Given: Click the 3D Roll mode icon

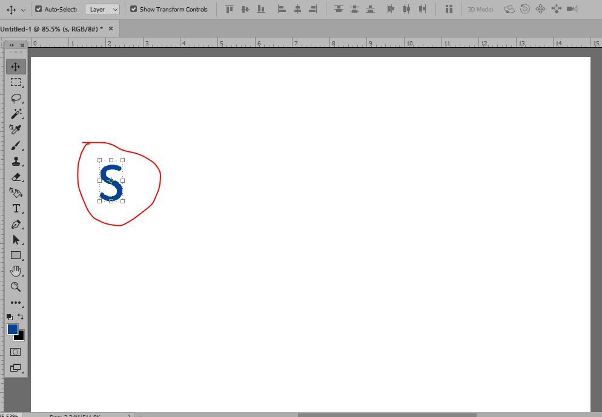Looking at the screenshot, I should [525, 9].
